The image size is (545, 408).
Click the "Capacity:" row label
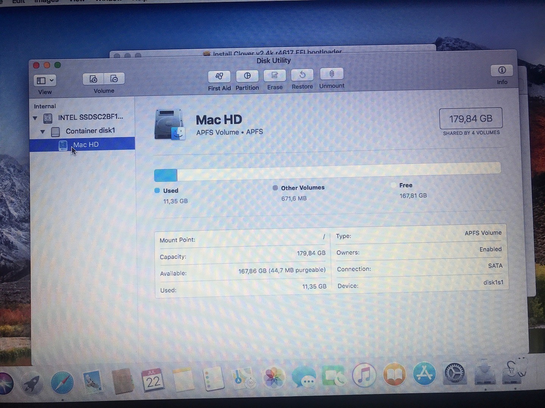click(173, 257)
